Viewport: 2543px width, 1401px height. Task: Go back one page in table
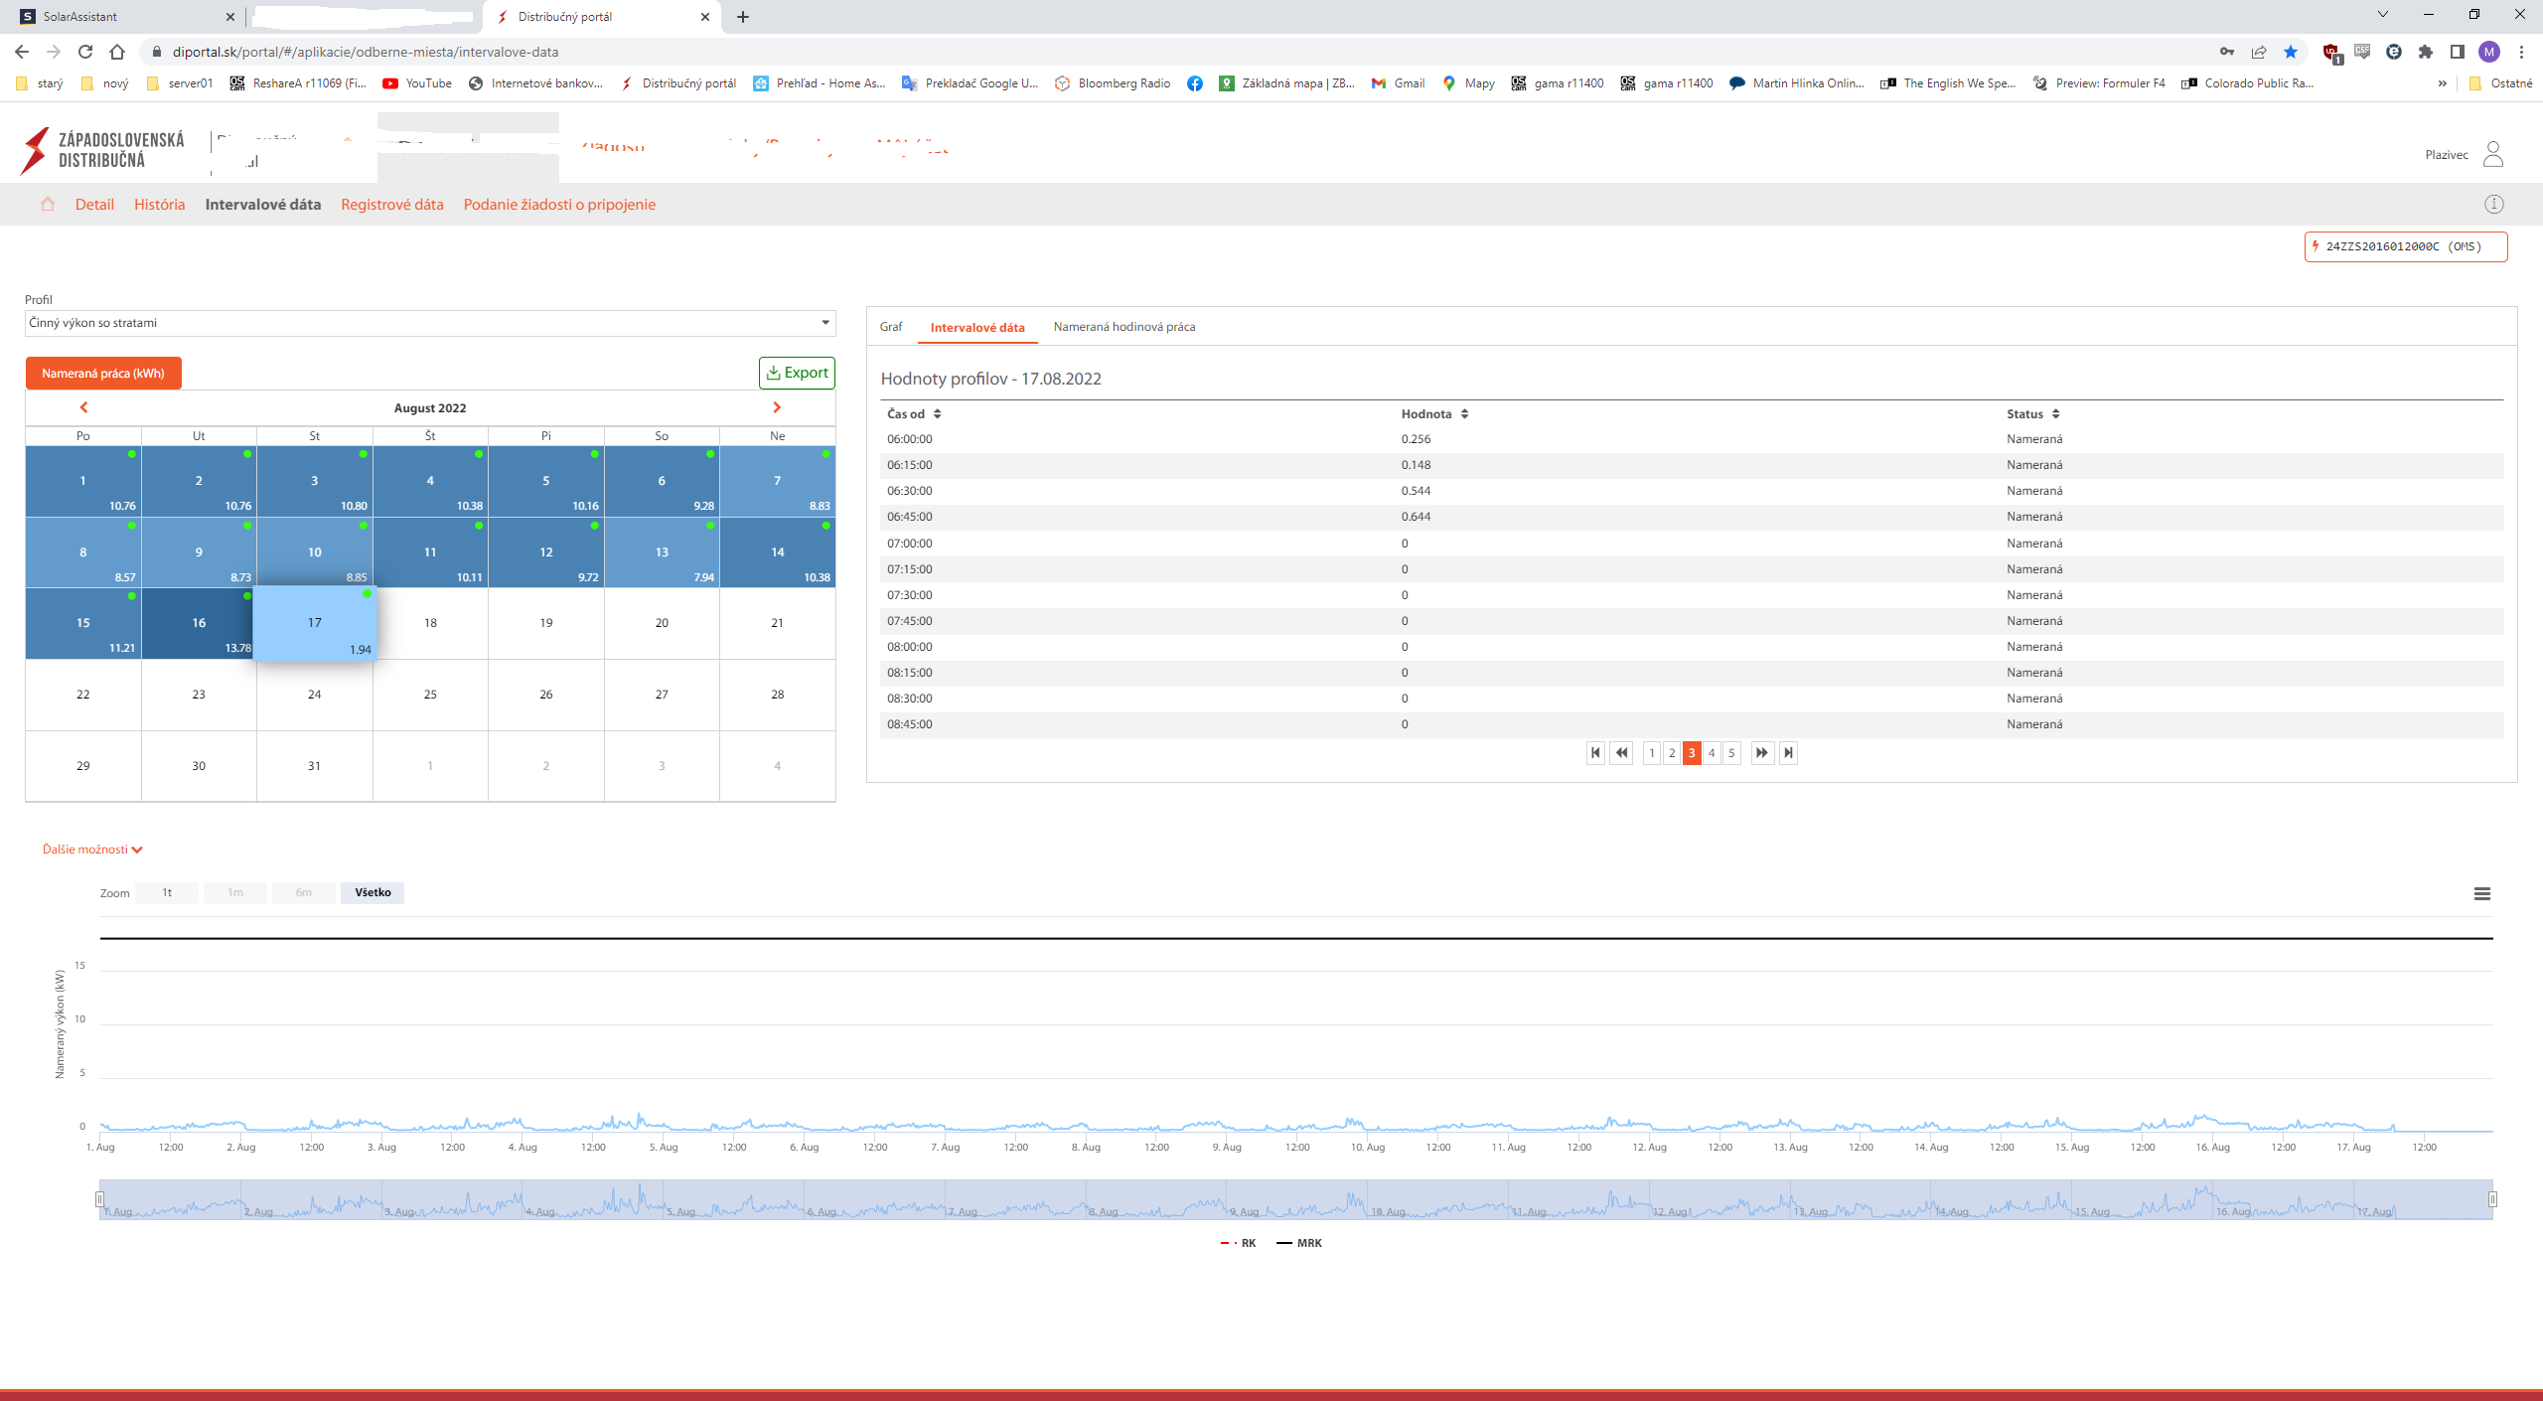[x=1621, y=753]
